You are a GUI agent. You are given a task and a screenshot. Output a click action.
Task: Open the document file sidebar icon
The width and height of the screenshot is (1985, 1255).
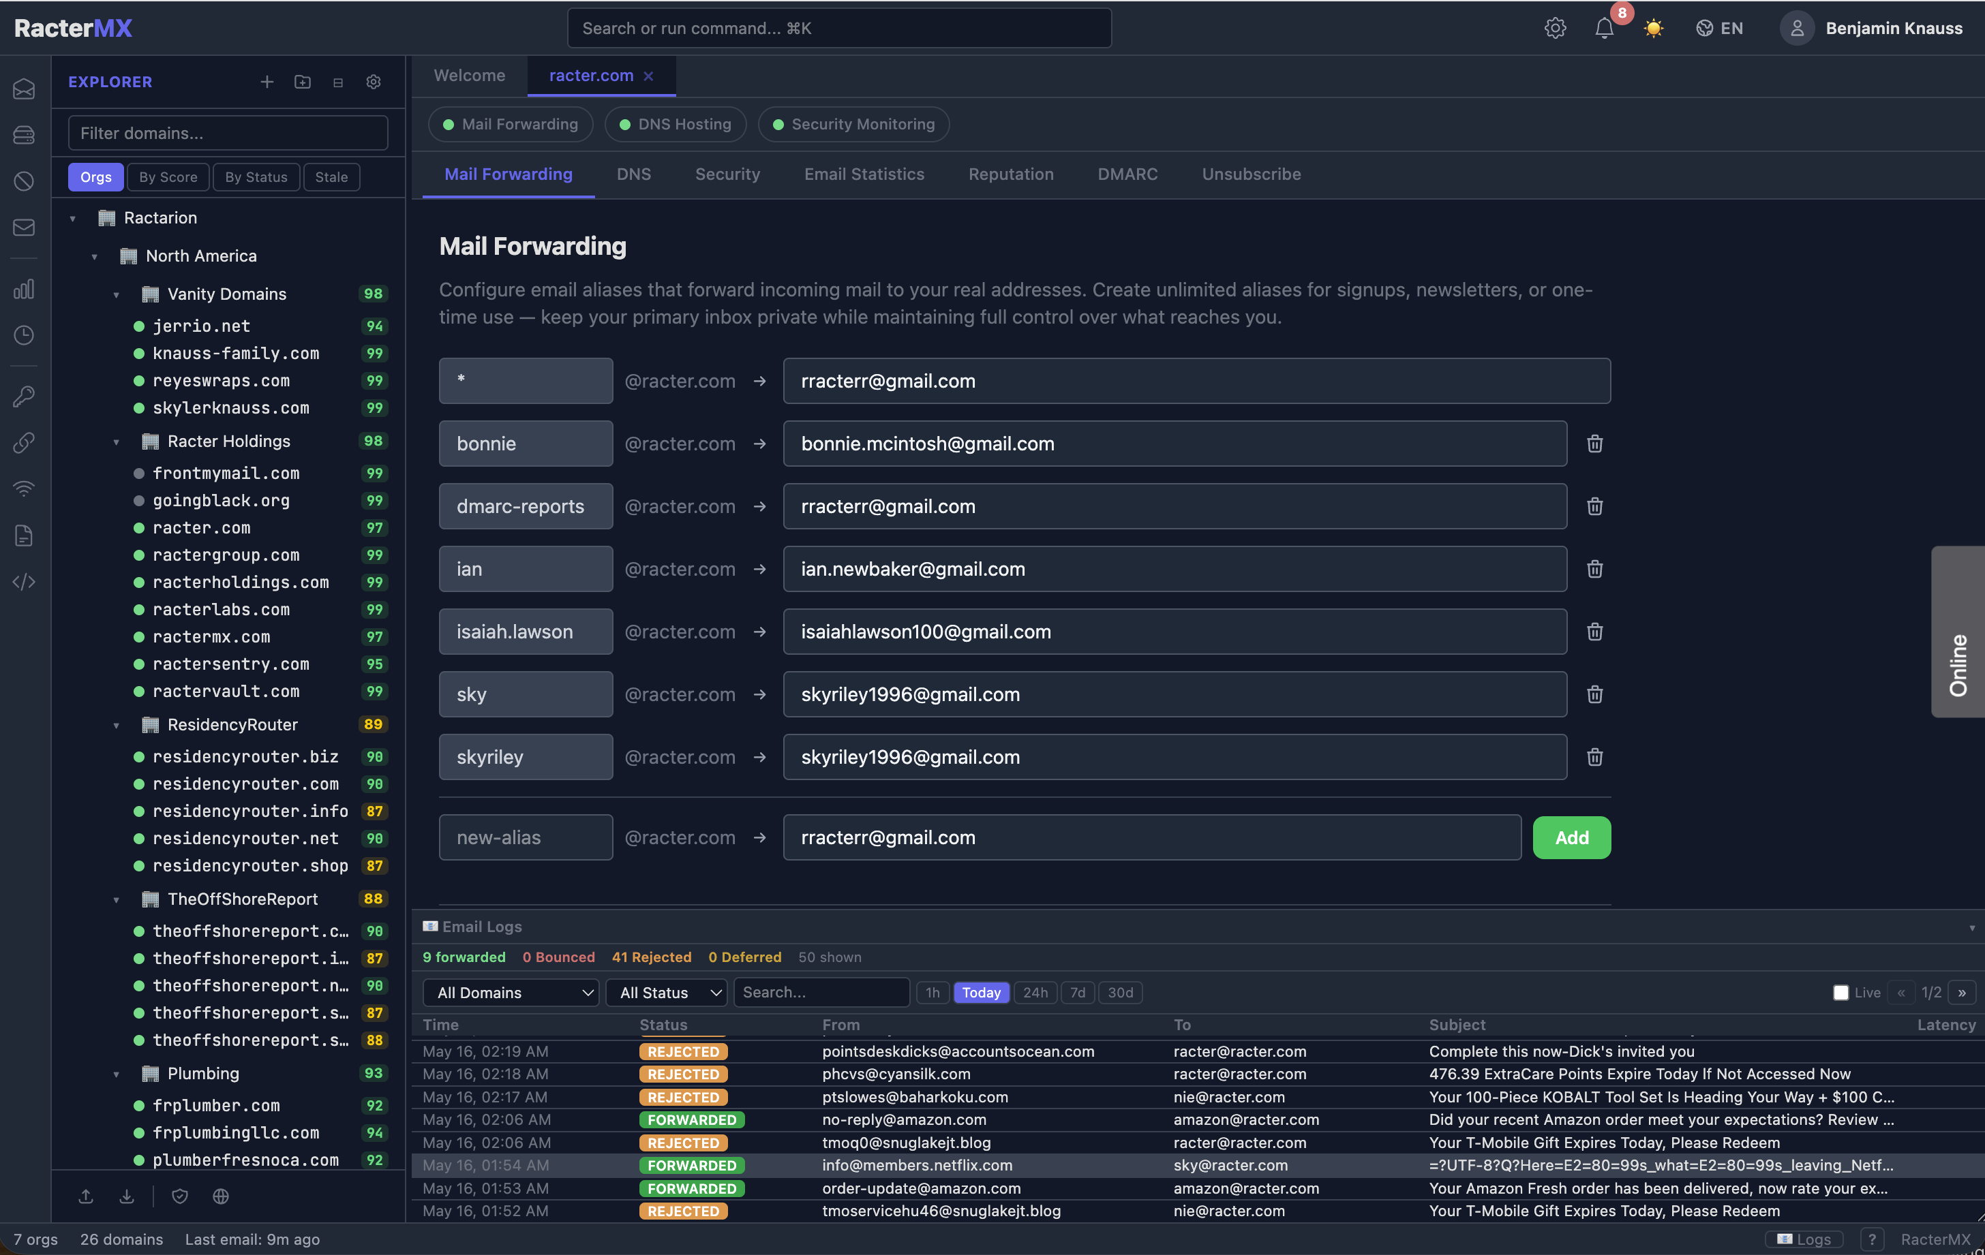point(24,536)
